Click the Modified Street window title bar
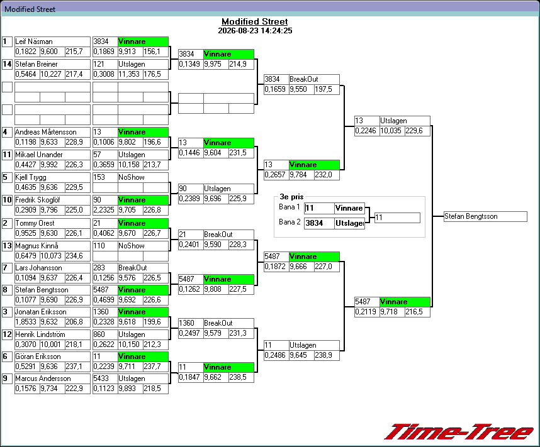This screenshot has height=447, width=540. (x=270, y=9)
